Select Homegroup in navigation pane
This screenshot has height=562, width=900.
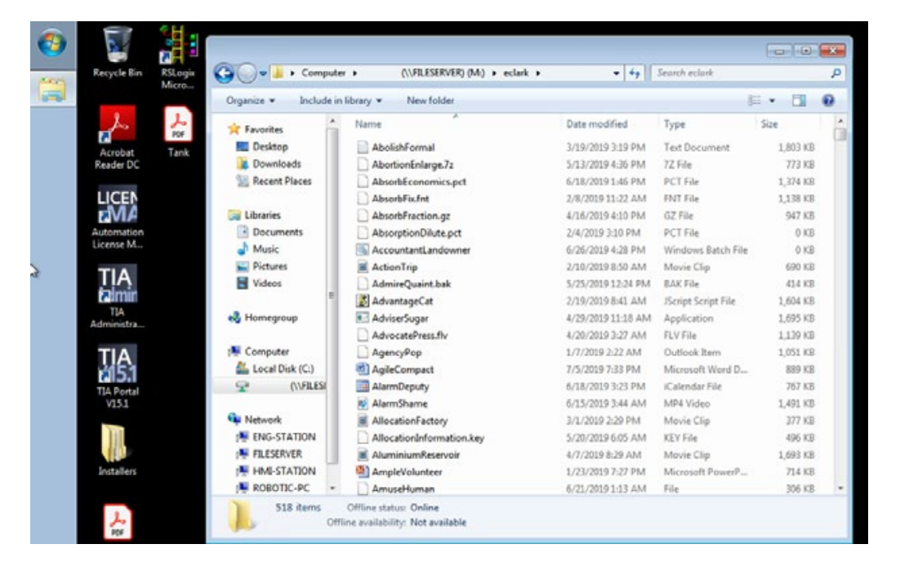pyautogui.click(x=262, y=318)
